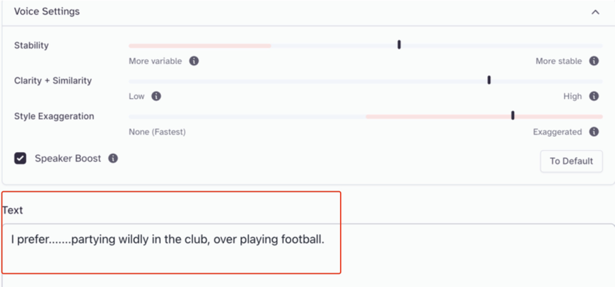Viewport: 615px width, 287px height.
Task: Click the Style Exaggeration slider handle
Action: tap(512, 115)
